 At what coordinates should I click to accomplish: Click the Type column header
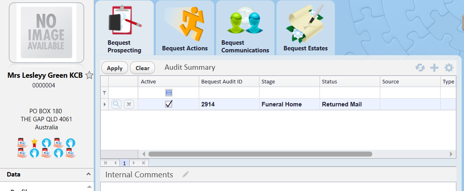(x=448, y=81)
